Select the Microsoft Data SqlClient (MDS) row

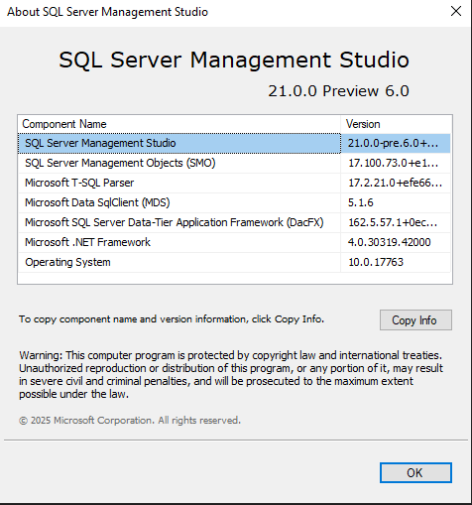coord(234,202)
